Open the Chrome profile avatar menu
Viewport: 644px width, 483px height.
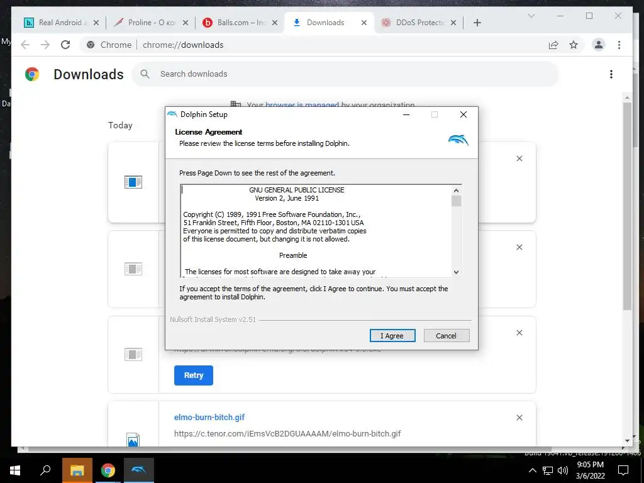(599, 45)
